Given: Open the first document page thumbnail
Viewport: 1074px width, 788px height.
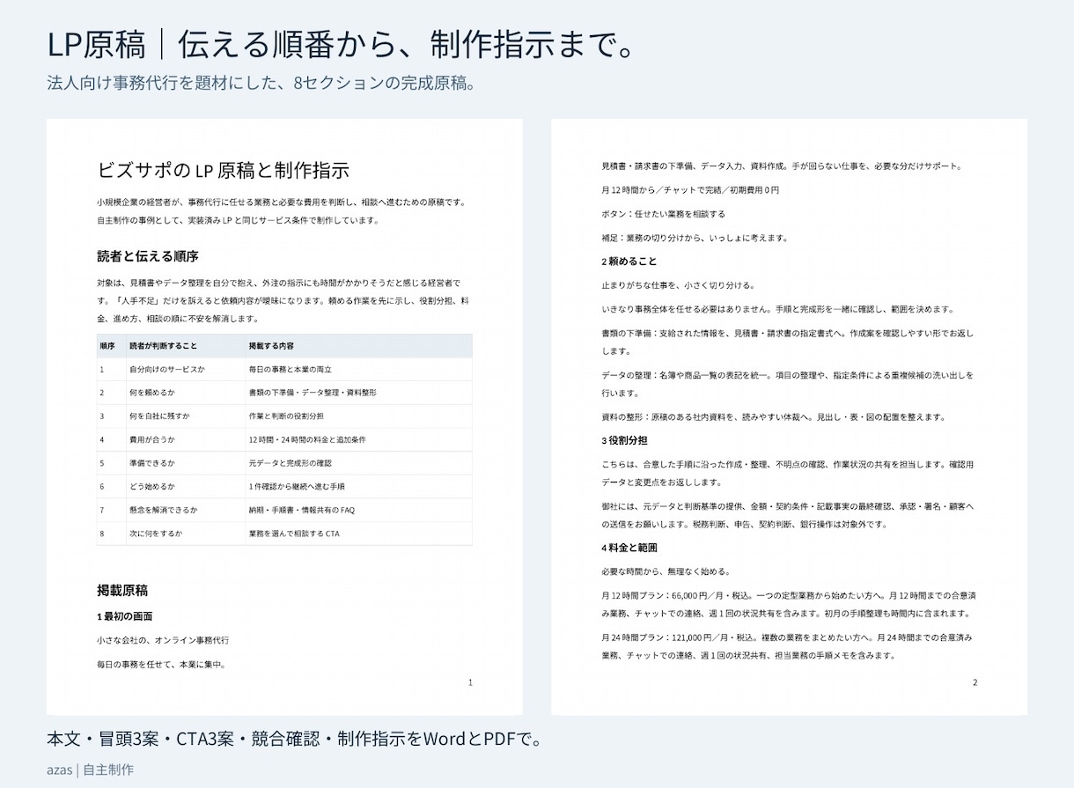Looking at the screenshot, I should (x=284, y=416).
